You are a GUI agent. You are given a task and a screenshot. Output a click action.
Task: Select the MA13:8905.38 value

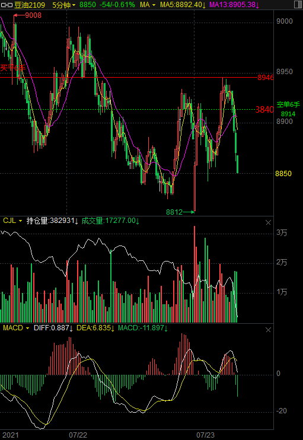[234, 5]
